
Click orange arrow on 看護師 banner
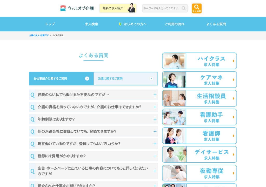pyautogui.click(x=234, y=136)
